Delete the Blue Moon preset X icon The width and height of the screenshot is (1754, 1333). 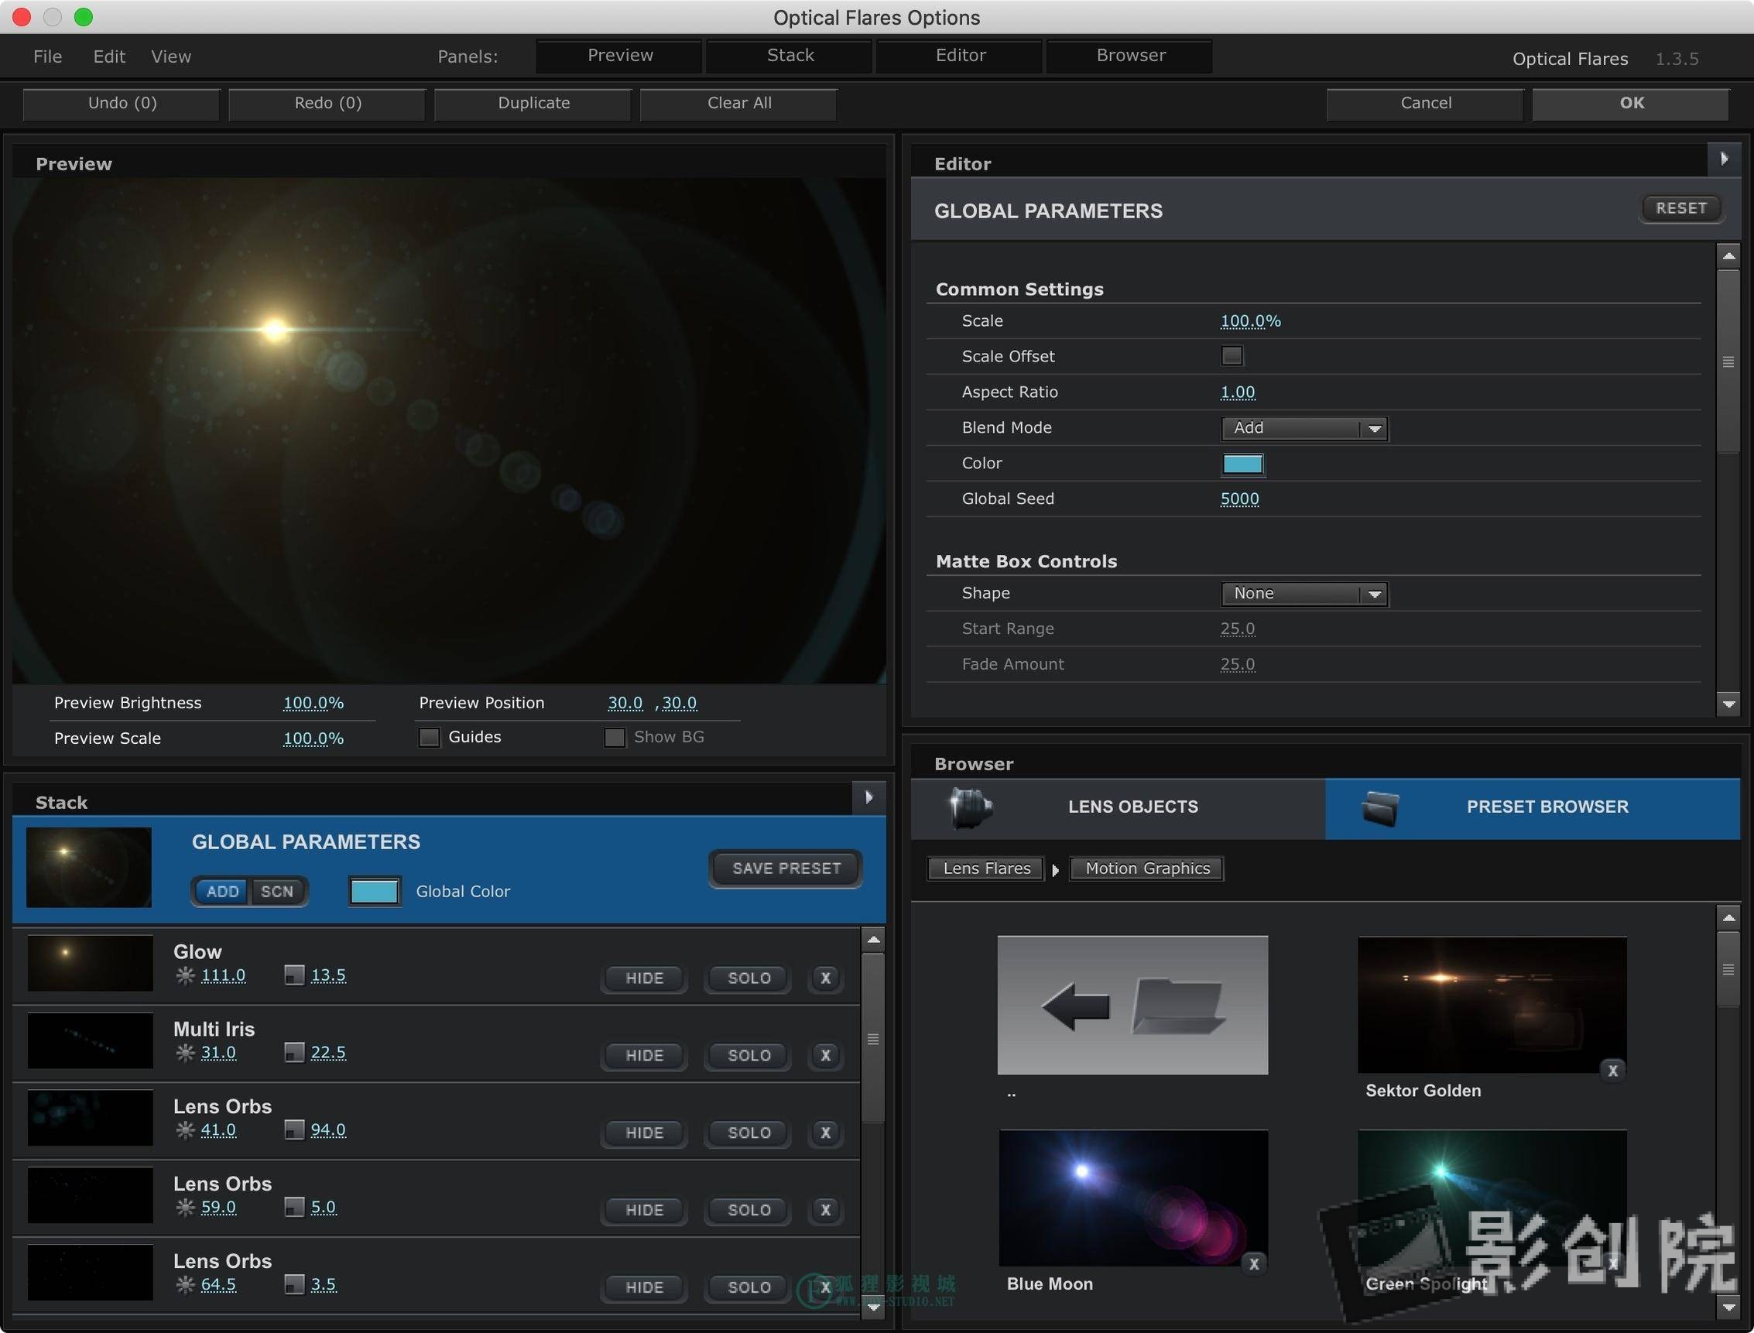[x=1253, y=1264]
